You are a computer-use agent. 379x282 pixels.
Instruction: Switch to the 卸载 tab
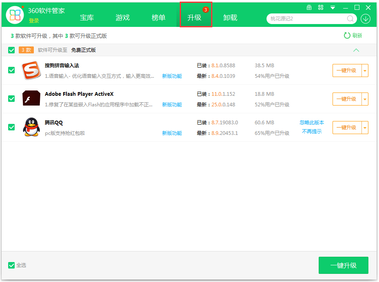[230, 18]
